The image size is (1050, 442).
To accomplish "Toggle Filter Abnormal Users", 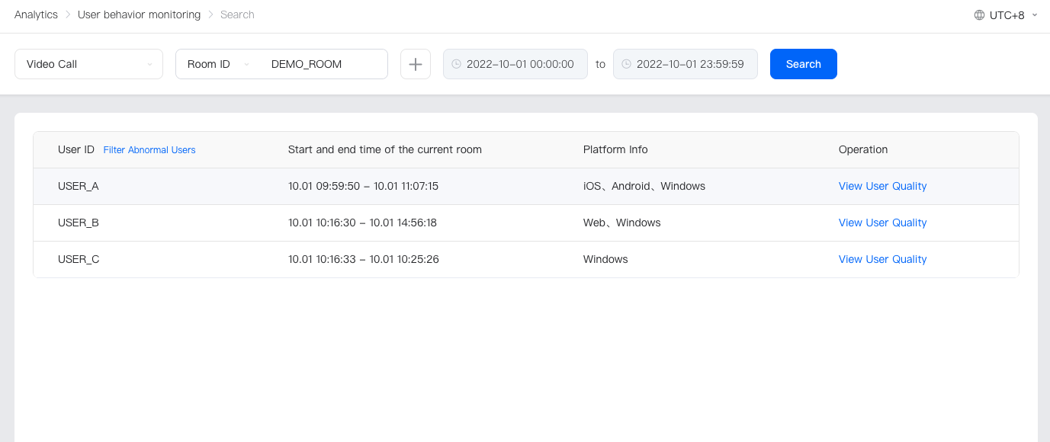I will 149,150.
